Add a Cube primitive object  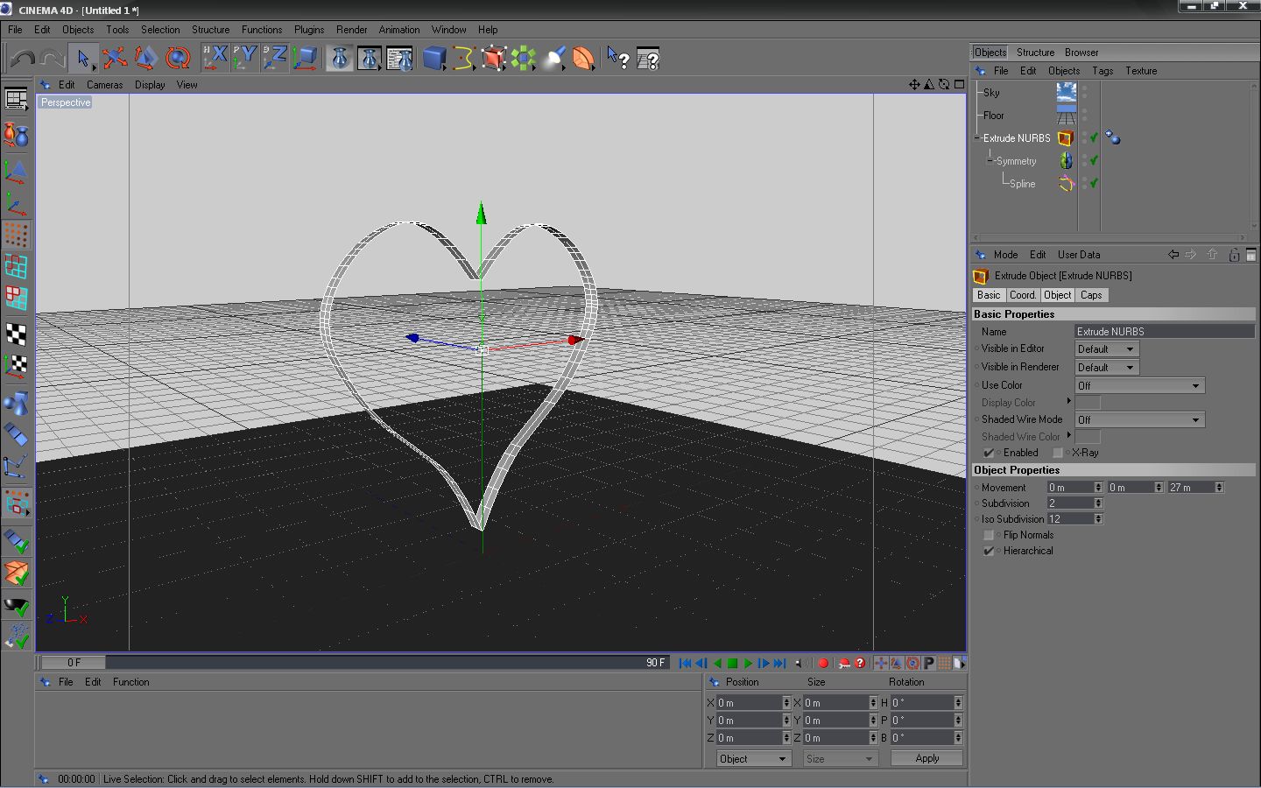[x=434, y=59]
